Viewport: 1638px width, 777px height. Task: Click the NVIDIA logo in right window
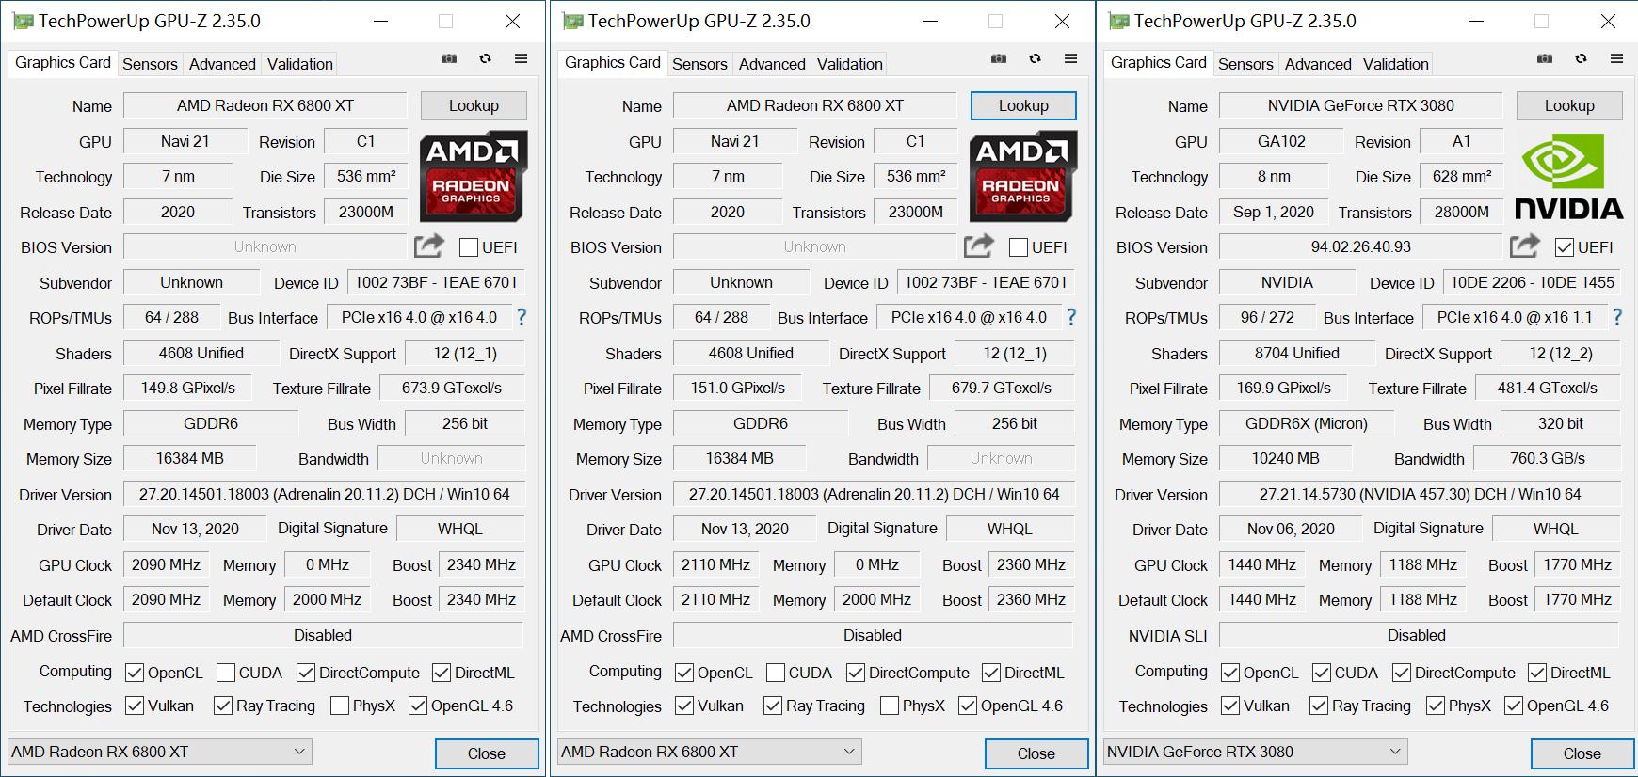click(1568, 176)
